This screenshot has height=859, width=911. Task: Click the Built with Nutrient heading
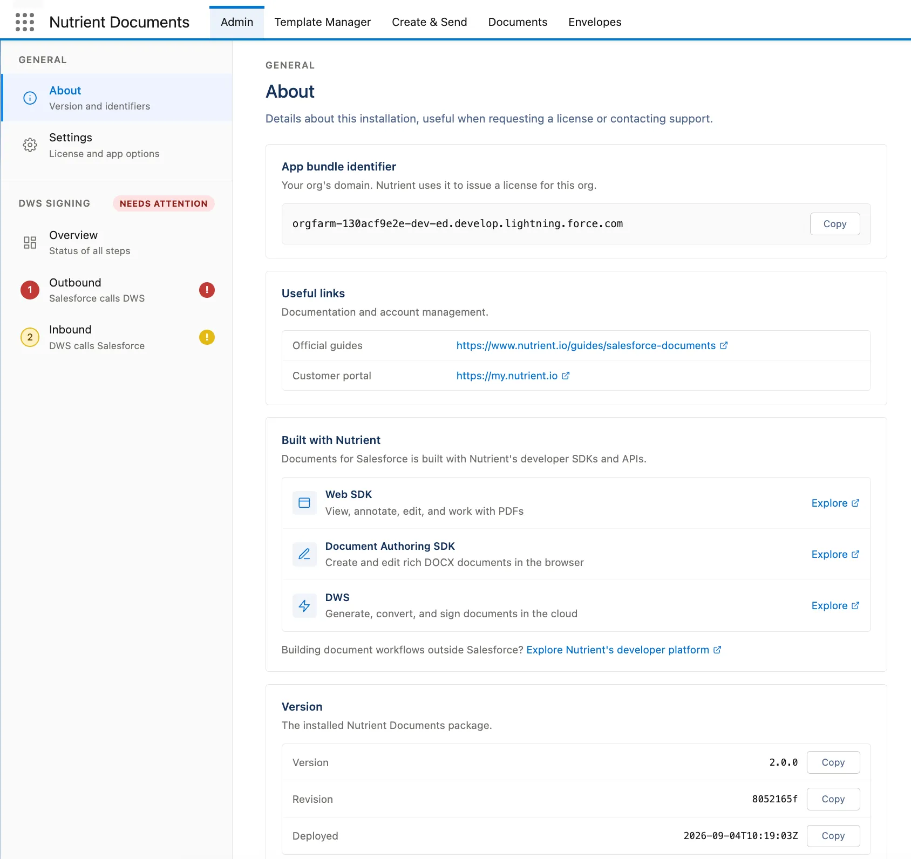331,440
